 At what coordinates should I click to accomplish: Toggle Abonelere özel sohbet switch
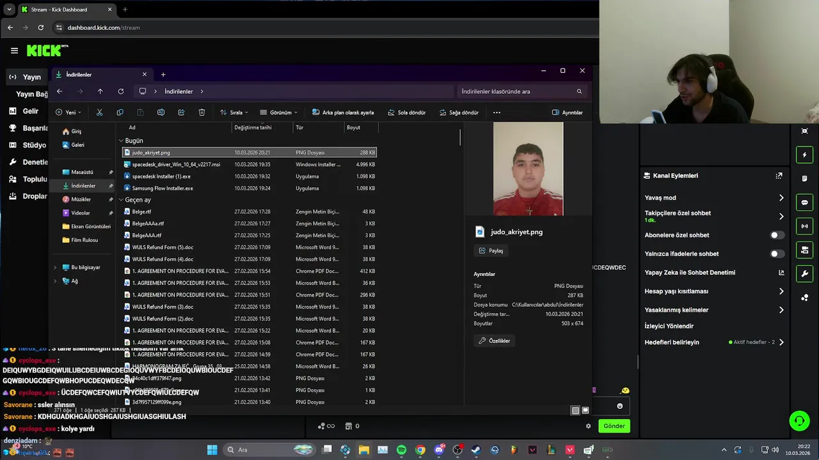pos(777,235)
